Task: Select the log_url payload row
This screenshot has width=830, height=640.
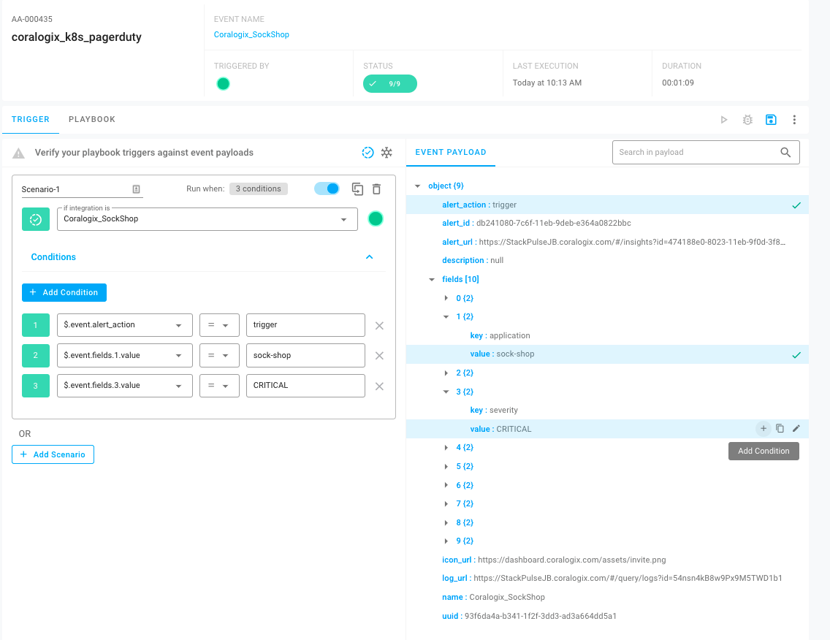Action: (x=607, y=578)
